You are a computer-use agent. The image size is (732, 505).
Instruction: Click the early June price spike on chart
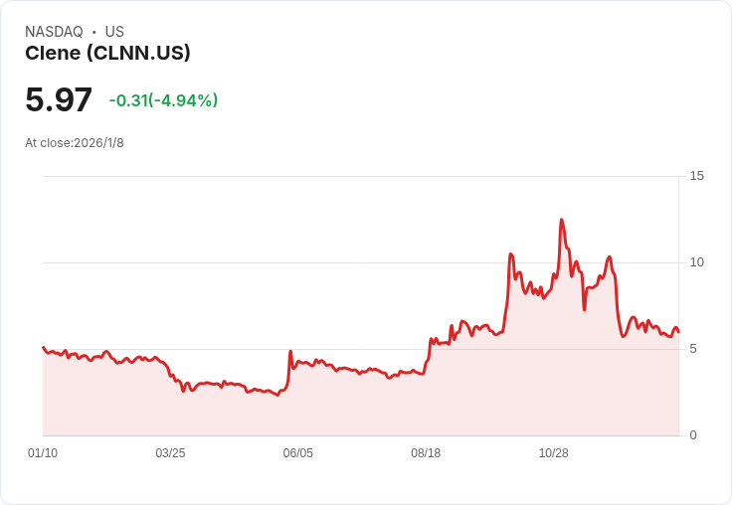tap(290, 352)
